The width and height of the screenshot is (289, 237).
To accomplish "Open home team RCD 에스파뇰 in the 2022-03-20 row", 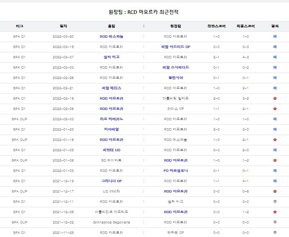I will click(112, 37).
